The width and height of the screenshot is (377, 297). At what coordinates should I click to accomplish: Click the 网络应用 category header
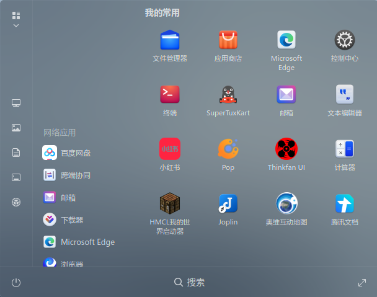pyautogui.click(x=60, y=133)
